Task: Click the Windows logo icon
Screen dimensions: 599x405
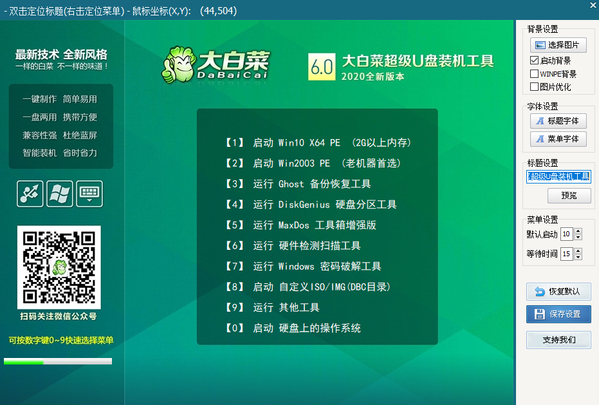Action: 60,194
